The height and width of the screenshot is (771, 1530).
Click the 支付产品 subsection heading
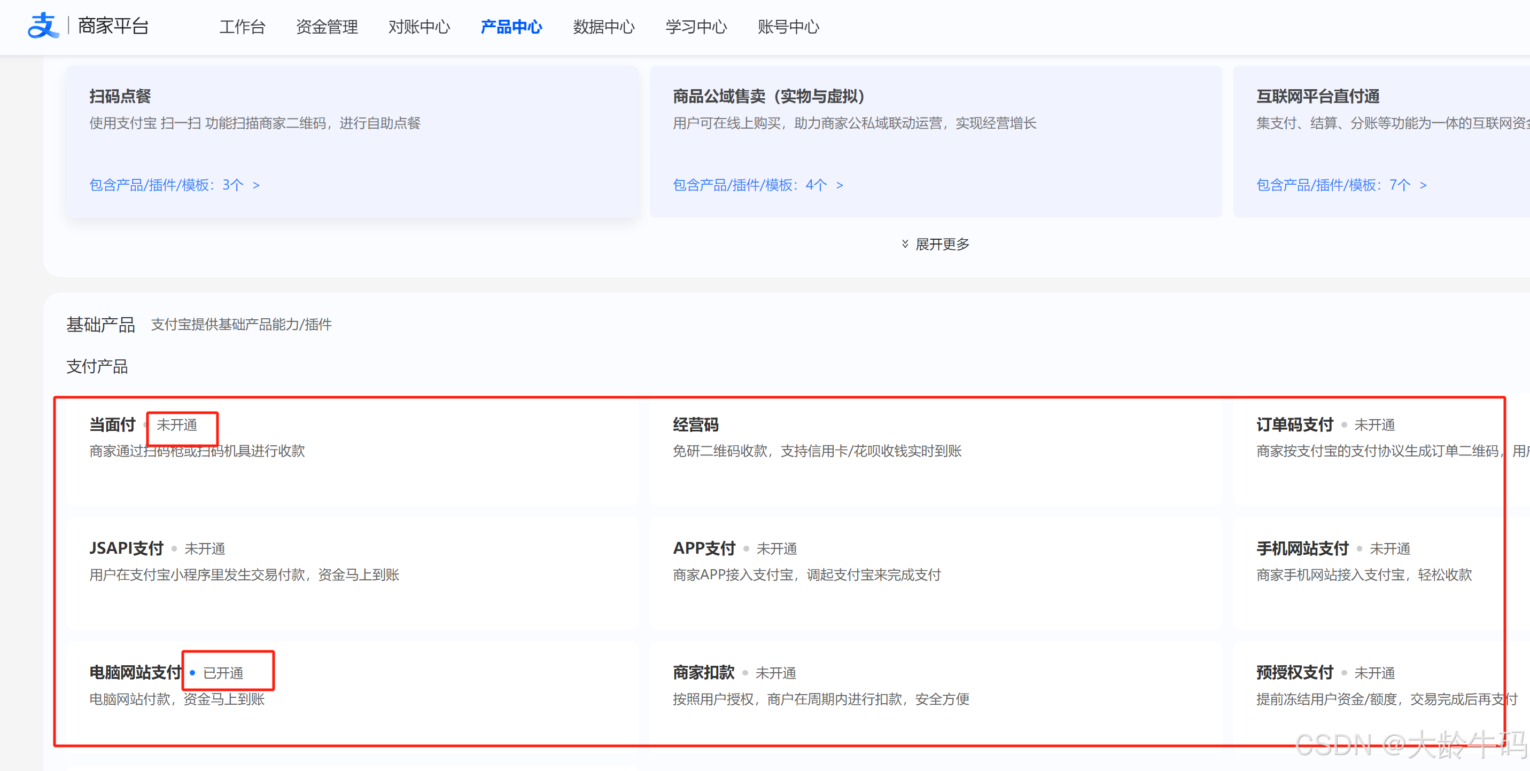pyautogui.click(x=97, y=367)
